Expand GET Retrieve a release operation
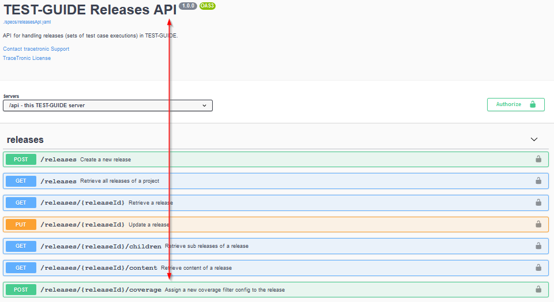The image size is (554, 302). click(x=276, y=203)
